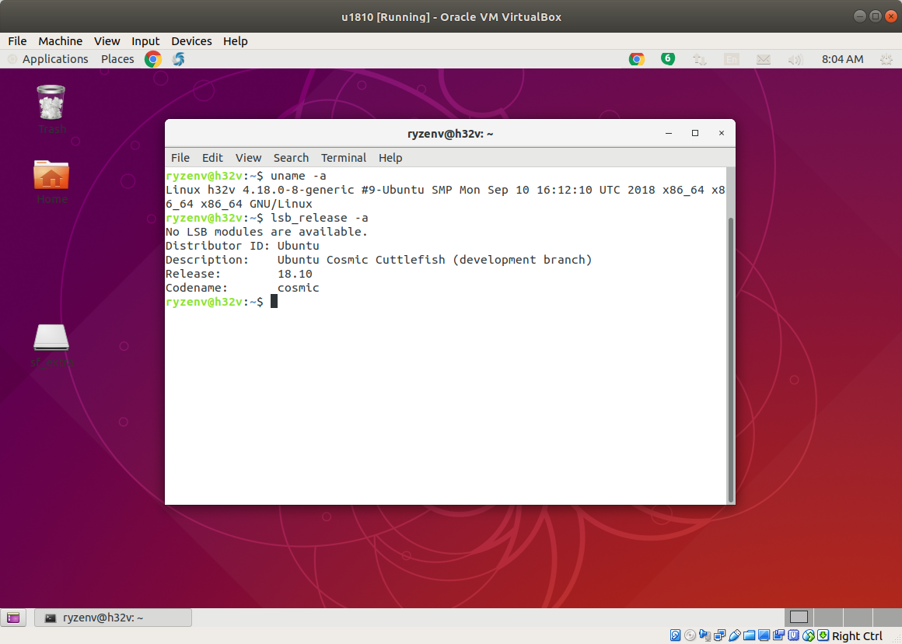Click the 'lsb_release -a' command text
Viewport: 902px width, 644px height.
(320, 218)
